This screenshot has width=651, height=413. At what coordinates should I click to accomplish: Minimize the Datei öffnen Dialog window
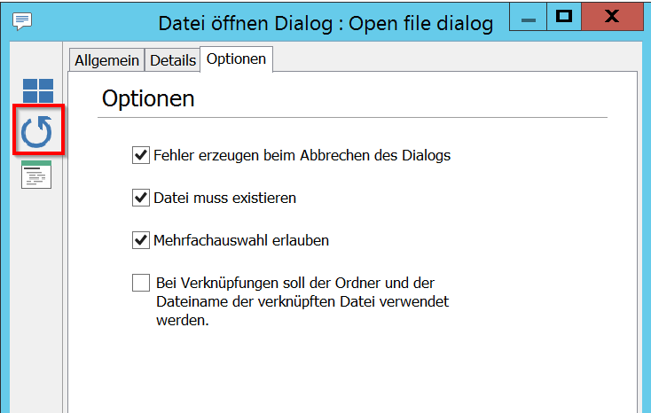528,18
